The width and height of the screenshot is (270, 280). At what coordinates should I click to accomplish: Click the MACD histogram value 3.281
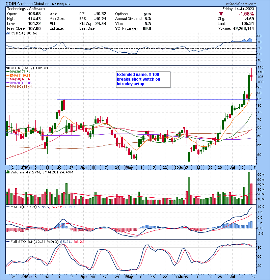pyautogui.click(x=71, y=207)
